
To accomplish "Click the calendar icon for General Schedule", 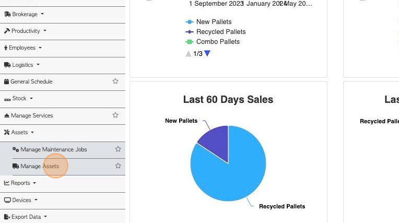I will click(7, 81).
